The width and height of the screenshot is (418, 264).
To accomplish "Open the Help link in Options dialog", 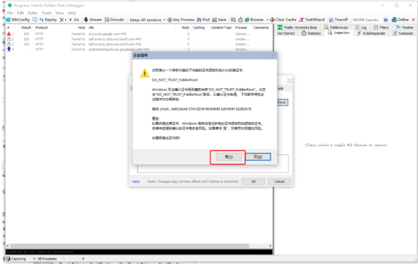I will point(136,181).
